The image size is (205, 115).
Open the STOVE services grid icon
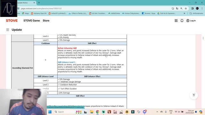pos(176,20)
